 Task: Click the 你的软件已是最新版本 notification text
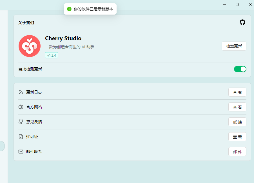coord(93,9)
